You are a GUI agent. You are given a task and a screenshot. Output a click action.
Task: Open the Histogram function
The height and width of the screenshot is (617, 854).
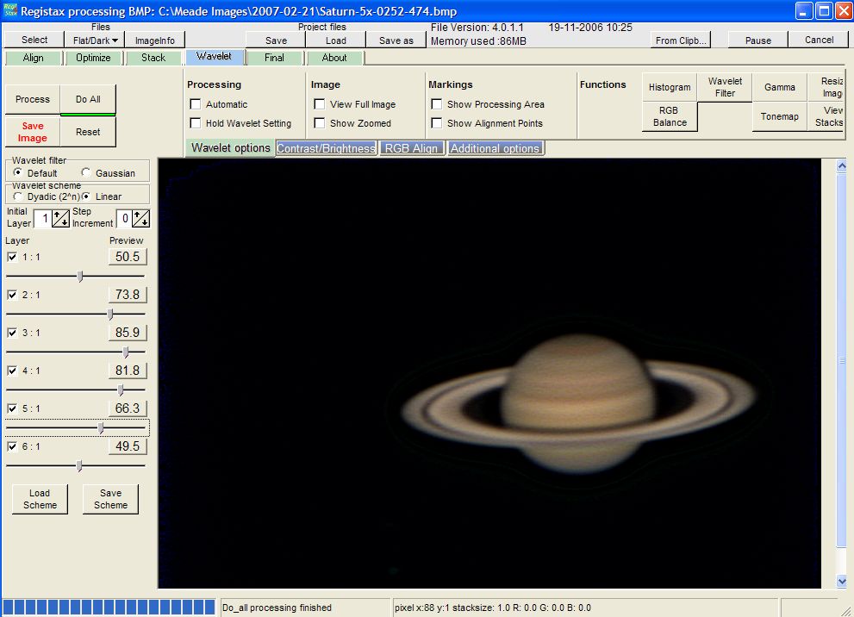click(670, 87)
